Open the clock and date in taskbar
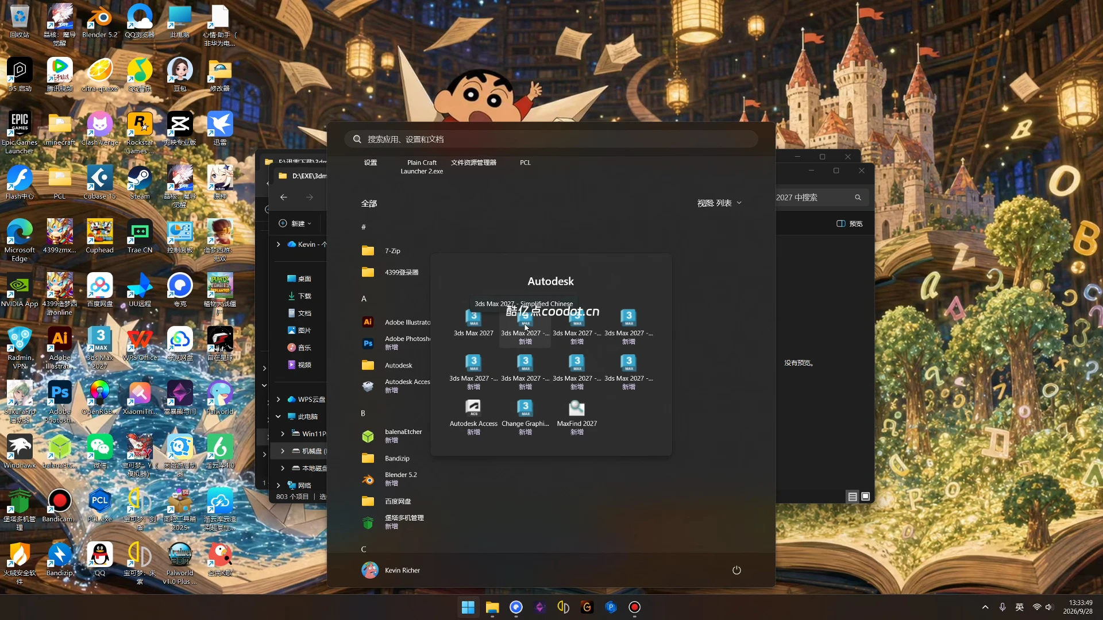 1078,607
